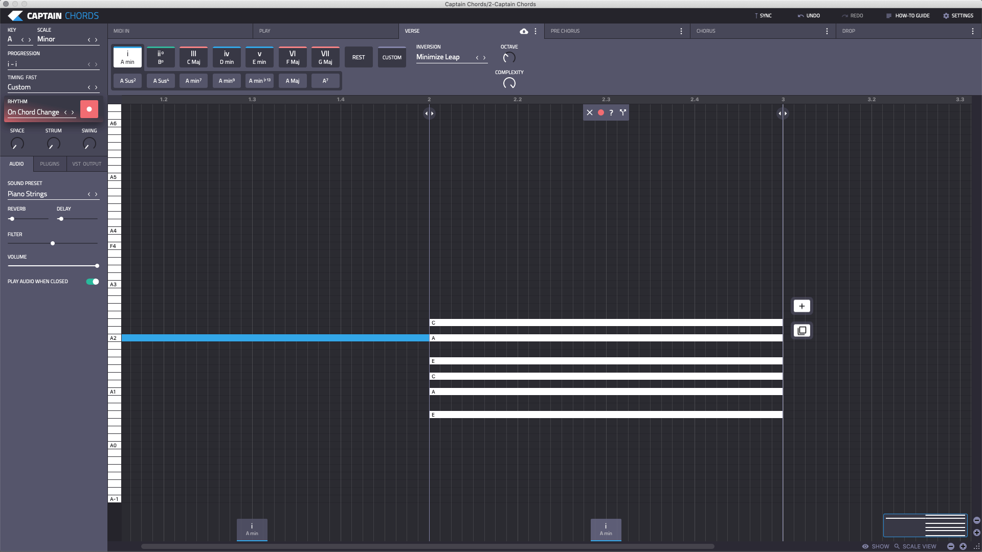Adjust the Complexity knob
Viewport: 982px width, 552px height.
(x=509, y=83)
